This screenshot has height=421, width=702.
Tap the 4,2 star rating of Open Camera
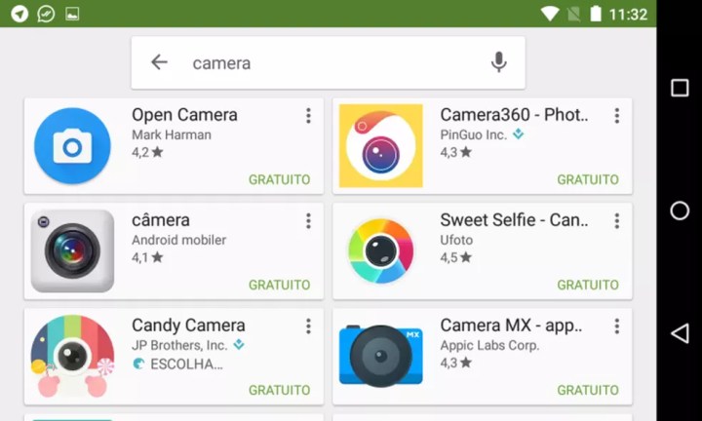pyautogui.click(x=147, y=152)
